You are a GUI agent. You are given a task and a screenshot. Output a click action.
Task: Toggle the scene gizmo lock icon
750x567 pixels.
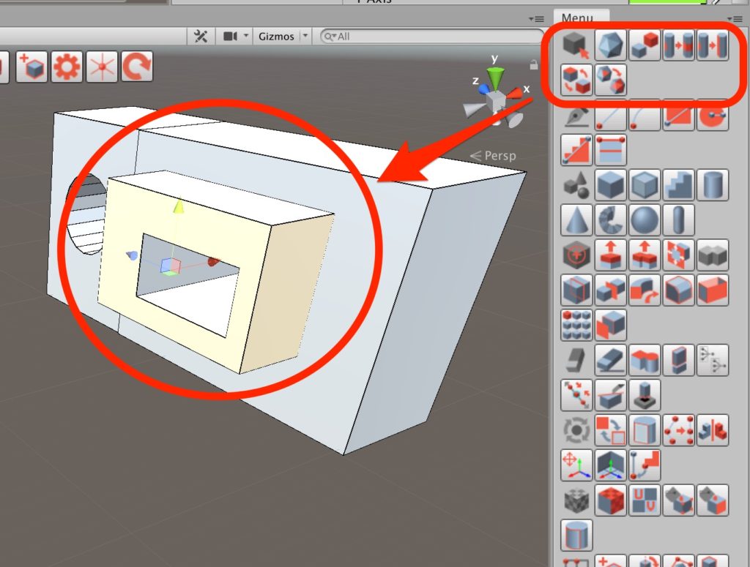pyautogui.click(x=534, y=65)
